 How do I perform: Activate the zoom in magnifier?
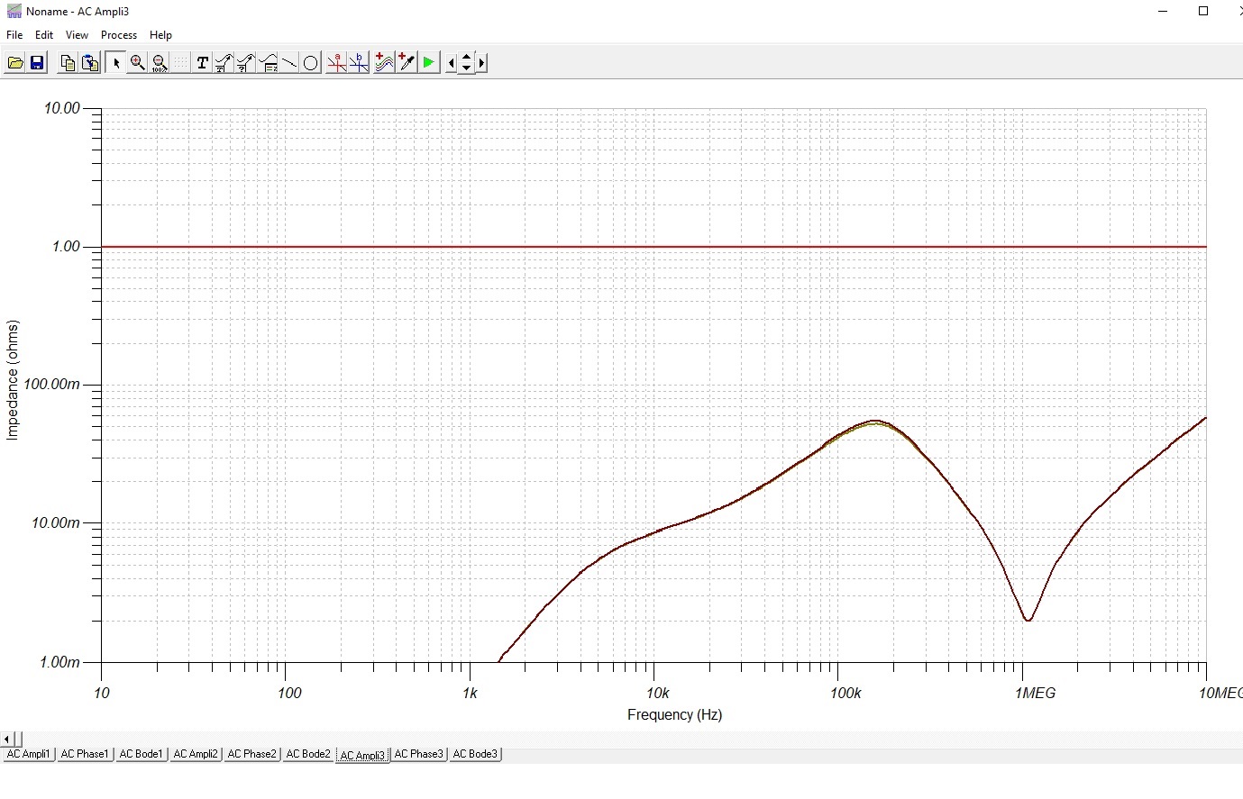(x=137, y=63)
